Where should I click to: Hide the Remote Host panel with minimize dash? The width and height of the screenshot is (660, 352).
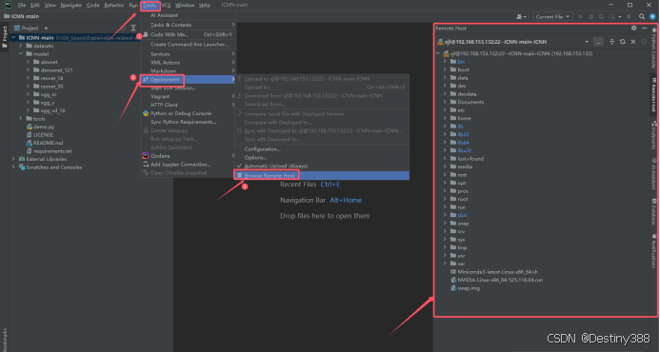[645, 29]
